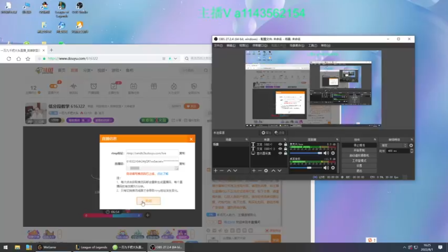
Task: Reload the Douyu page in browser
Action: (9, 59)
